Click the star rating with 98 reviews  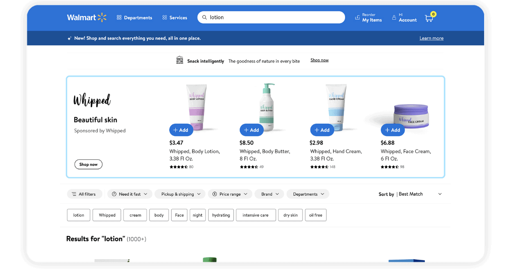[392, 167]
